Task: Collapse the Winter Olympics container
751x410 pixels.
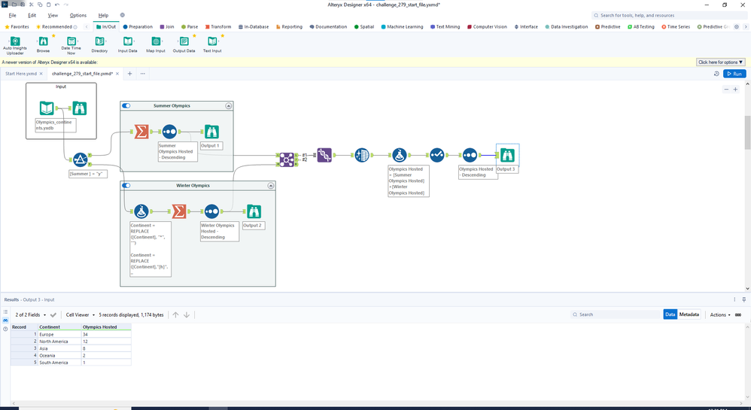Action: (271, 186)
